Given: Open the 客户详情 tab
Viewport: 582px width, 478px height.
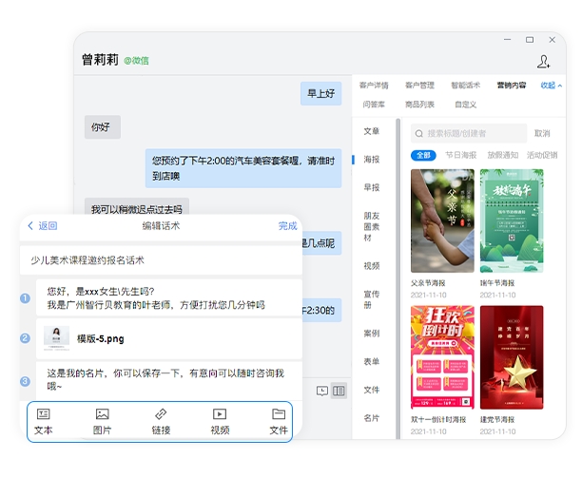Looking at the screenshot, I should 374,86.
